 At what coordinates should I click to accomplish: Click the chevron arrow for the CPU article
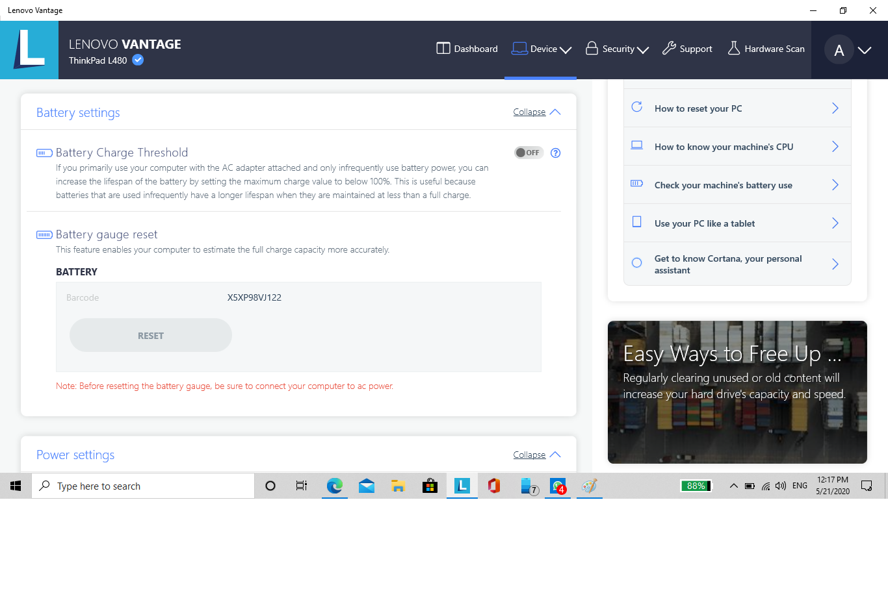point(835,146)
